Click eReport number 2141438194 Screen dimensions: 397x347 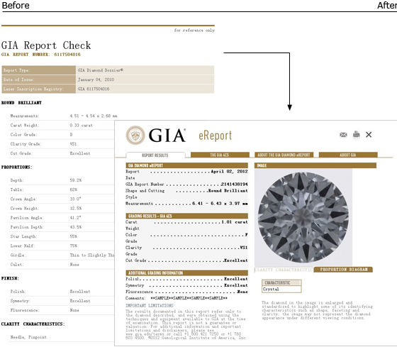tap(234, 184)
